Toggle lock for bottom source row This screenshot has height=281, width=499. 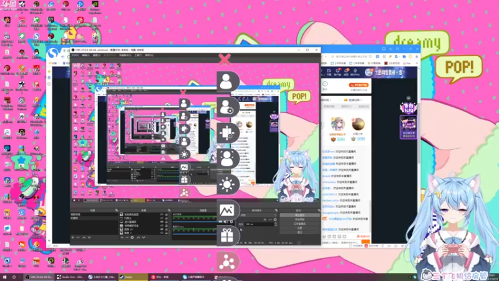[167, 233]
